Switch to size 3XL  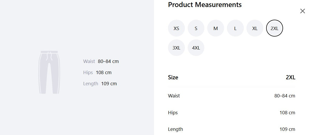[x=176, y=48]
